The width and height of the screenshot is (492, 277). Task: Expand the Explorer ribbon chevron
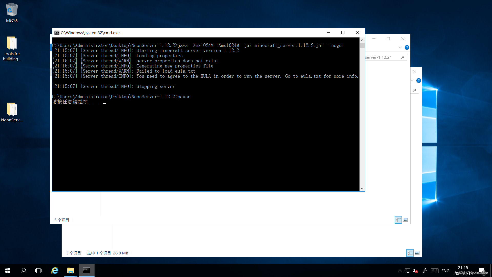400,47
